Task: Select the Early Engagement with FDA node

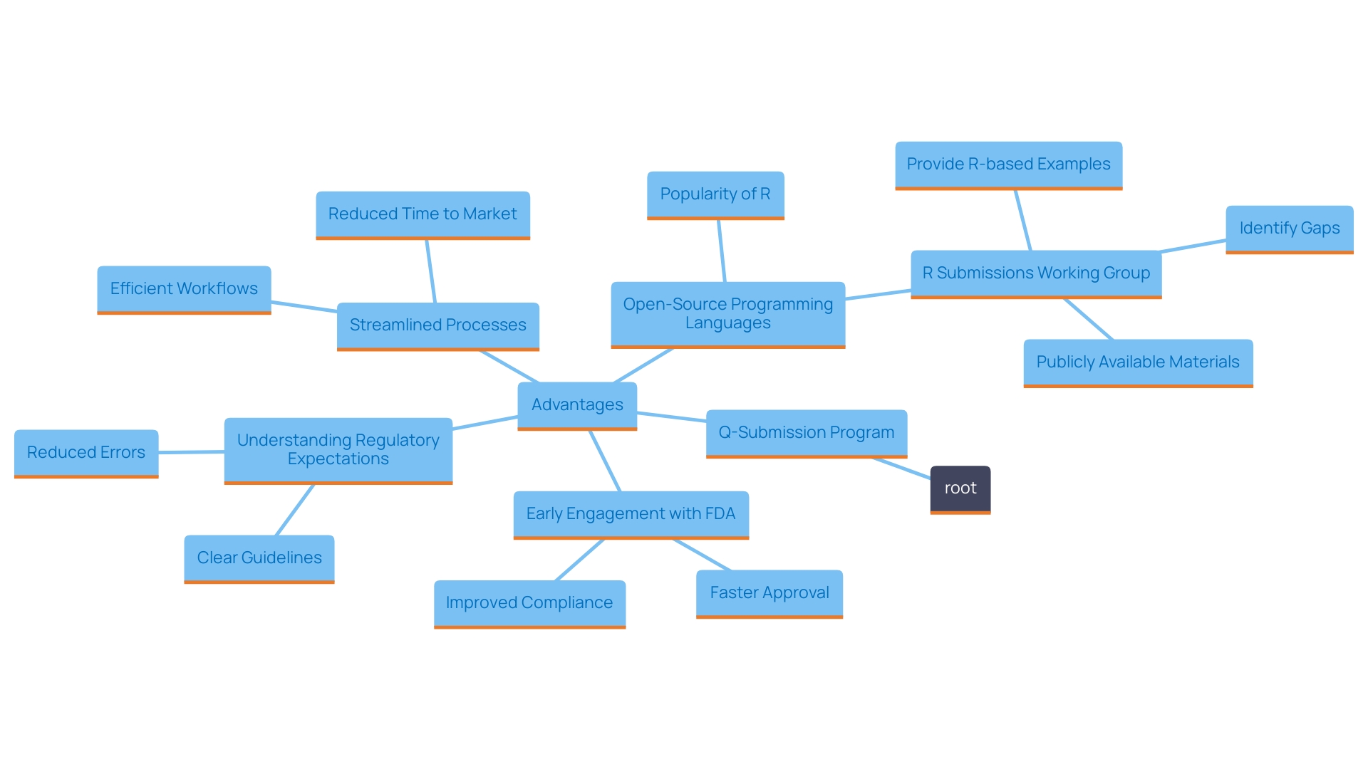Action: (x=630, y=512)
